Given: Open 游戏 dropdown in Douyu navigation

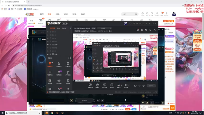Looking at the screenshot, I should point(75,14).
